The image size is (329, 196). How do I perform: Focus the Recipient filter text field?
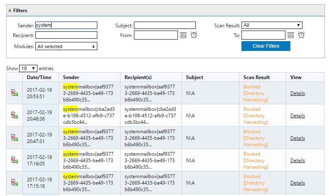pyautogui.click(x=66, y=35)
